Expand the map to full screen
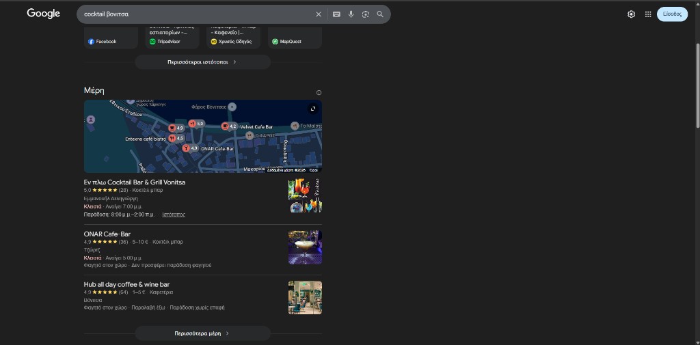 tap(313, 109)
